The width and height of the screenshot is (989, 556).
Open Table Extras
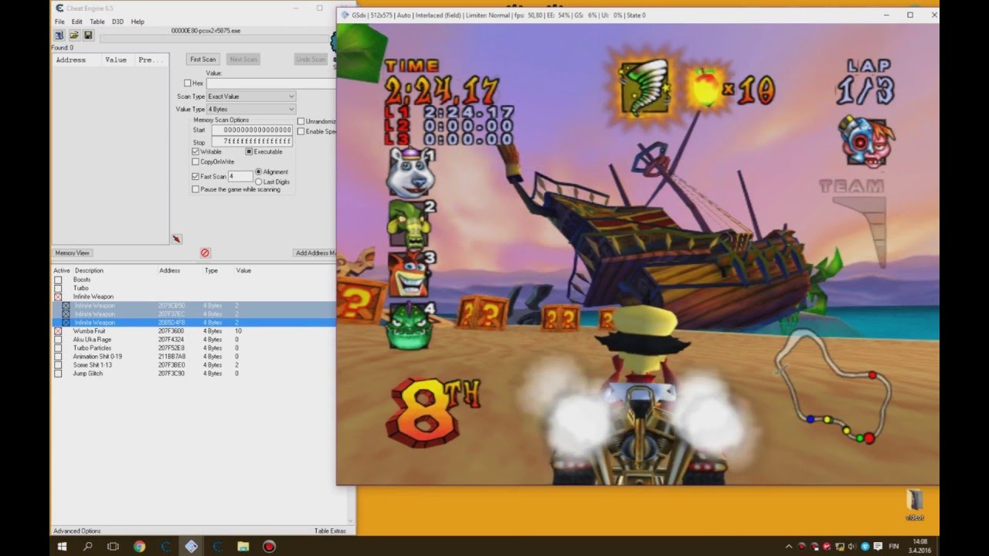point(330,531)
